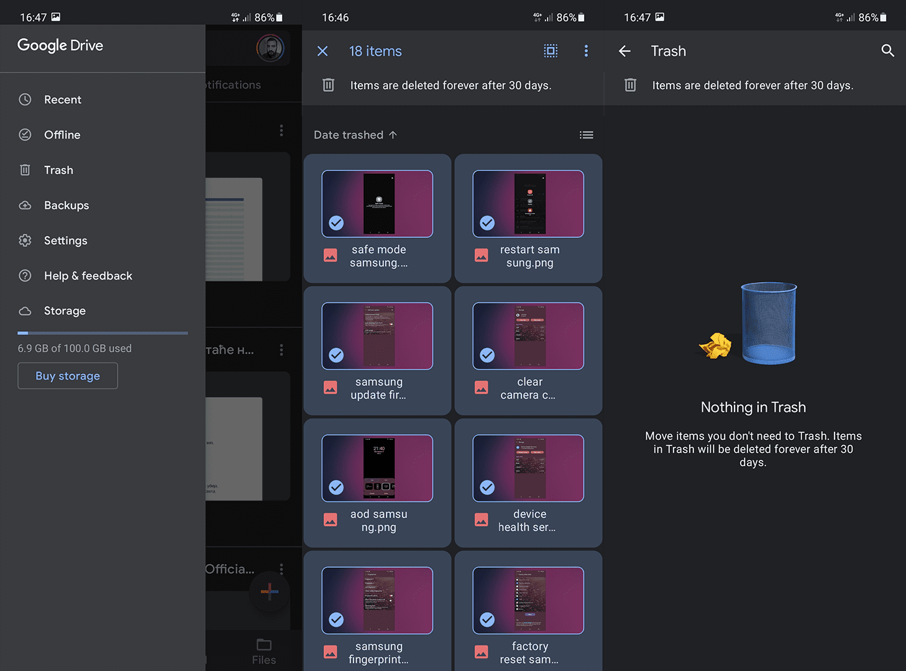The image size is (906, 671).
Task: Select the Recent clock icon
Action: (25, 99)
